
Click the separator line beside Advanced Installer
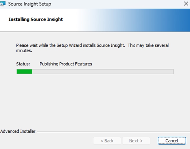[x=111, y=131]
